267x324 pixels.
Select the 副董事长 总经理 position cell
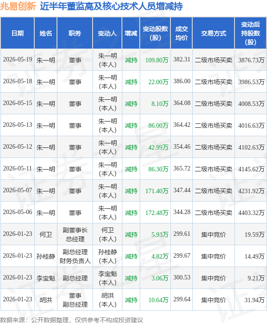click(75, 235)
